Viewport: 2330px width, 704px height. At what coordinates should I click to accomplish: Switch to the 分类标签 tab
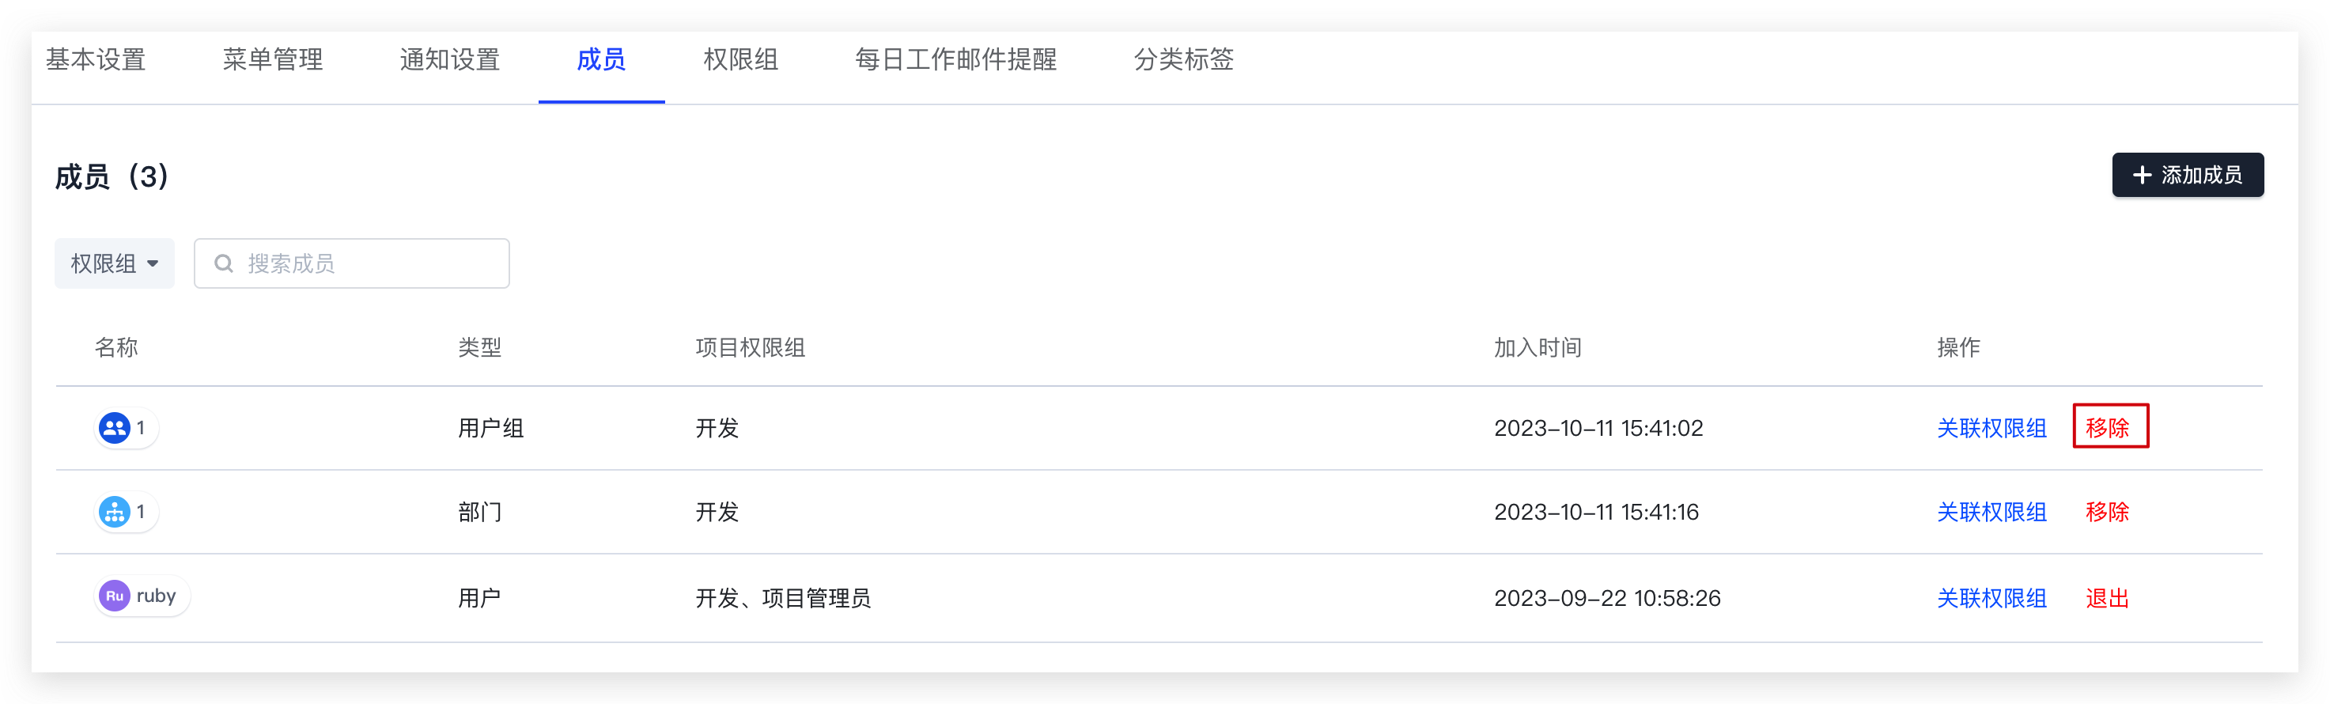point(1184,60)
